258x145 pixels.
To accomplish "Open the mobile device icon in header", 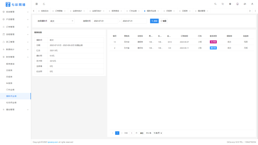I will 237,4.
